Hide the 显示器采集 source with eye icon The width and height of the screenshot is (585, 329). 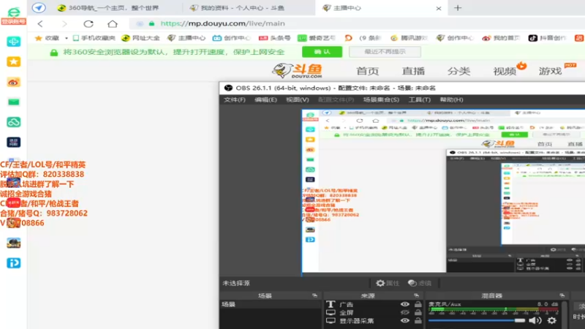pos(405,320)
